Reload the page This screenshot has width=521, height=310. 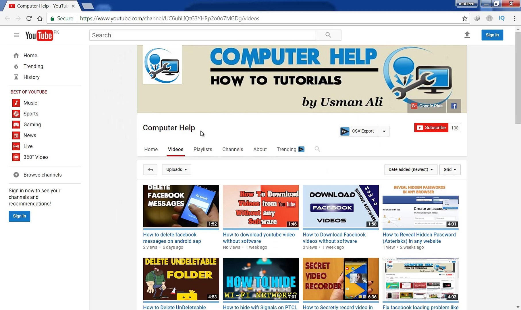click(x=29, y=18)
